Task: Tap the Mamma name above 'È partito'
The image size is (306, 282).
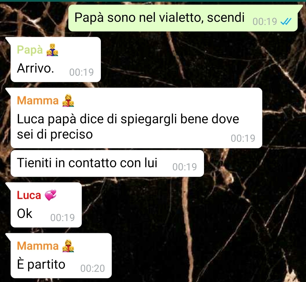Action: tap(38, 246)
